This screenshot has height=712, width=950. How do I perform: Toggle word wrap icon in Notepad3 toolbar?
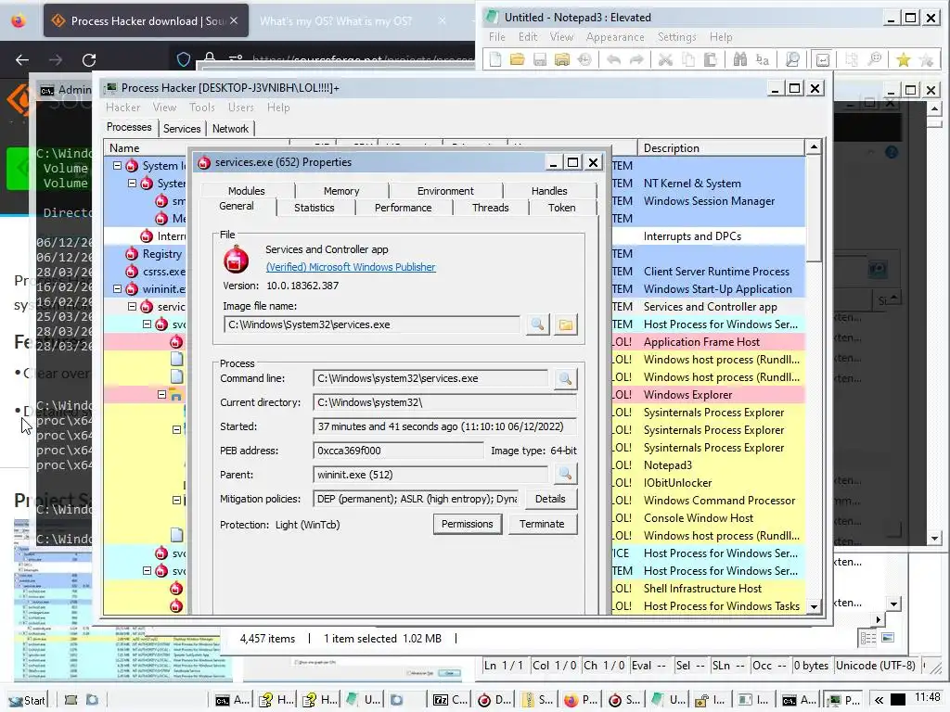click(x=823, y=59)
